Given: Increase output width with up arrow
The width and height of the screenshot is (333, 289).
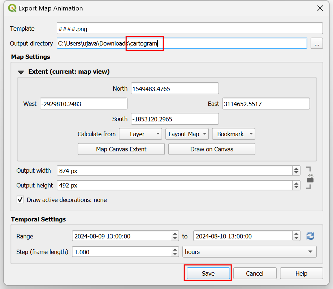Looking at the screenshot, I should tap(296, 168).
